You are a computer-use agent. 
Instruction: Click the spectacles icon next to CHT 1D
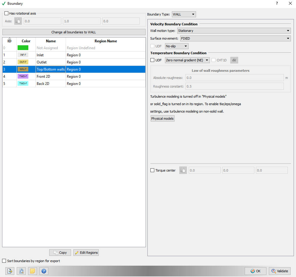click(234, 60)
